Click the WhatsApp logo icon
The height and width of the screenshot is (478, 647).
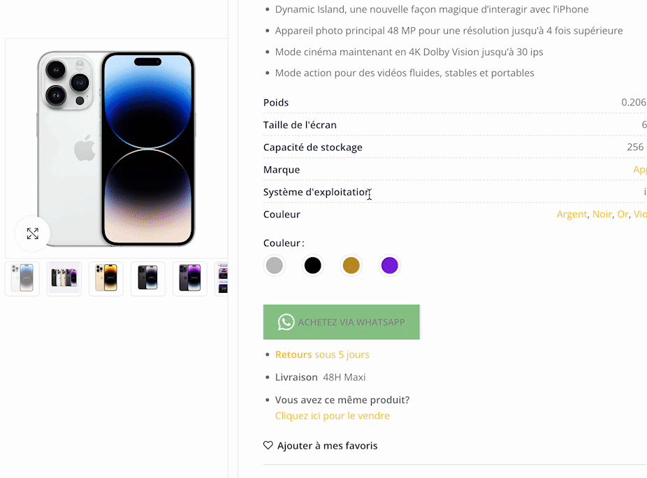[x=286, y=322]
